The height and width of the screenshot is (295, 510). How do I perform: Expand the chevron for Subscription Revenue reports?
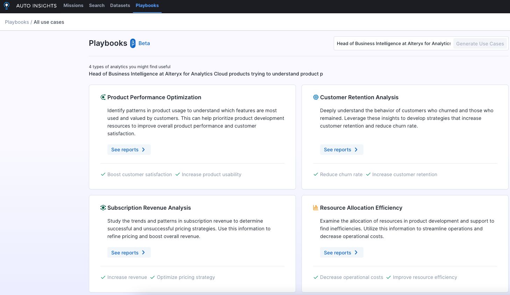(x=143, y=253)
